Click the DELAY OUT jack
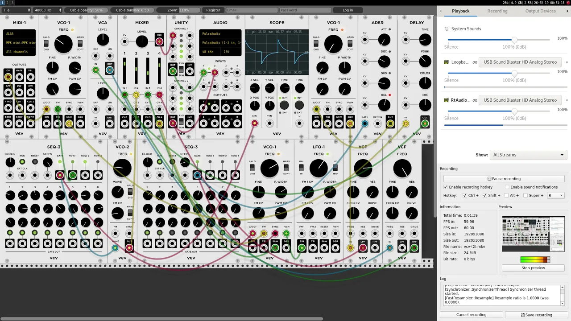571x321 pixels. pos(425,123)
